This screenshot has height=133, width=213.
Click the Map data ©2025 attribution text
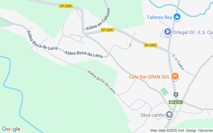(x=181, y=130)
